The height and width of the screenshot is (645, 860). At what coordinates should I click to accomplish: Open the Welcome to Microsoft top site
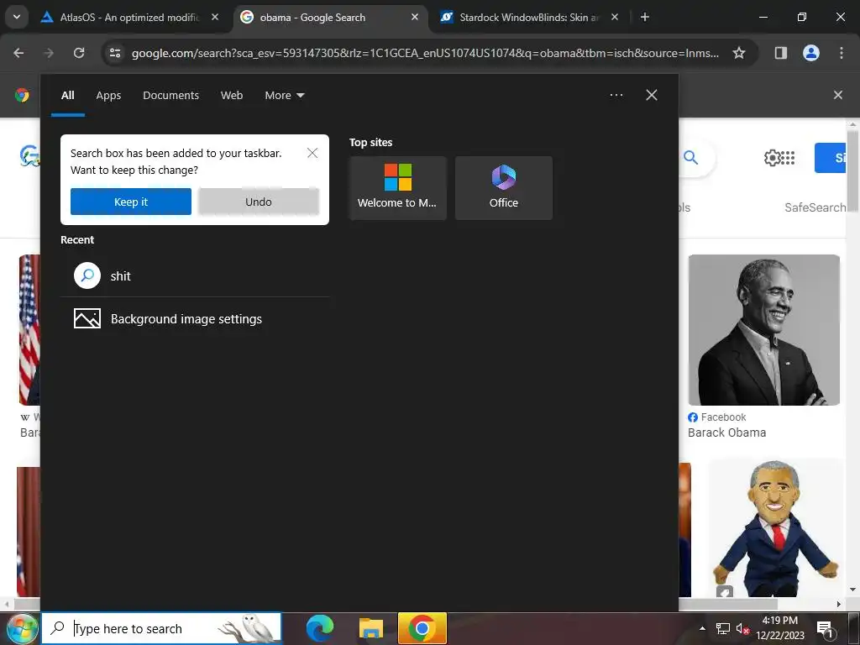click(397, 188)
